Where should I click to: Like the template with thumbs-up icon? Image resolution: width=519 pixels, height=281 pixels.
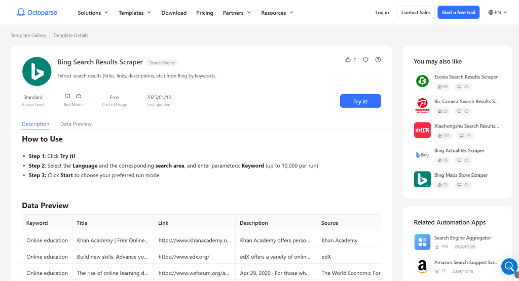pos(348,60)
